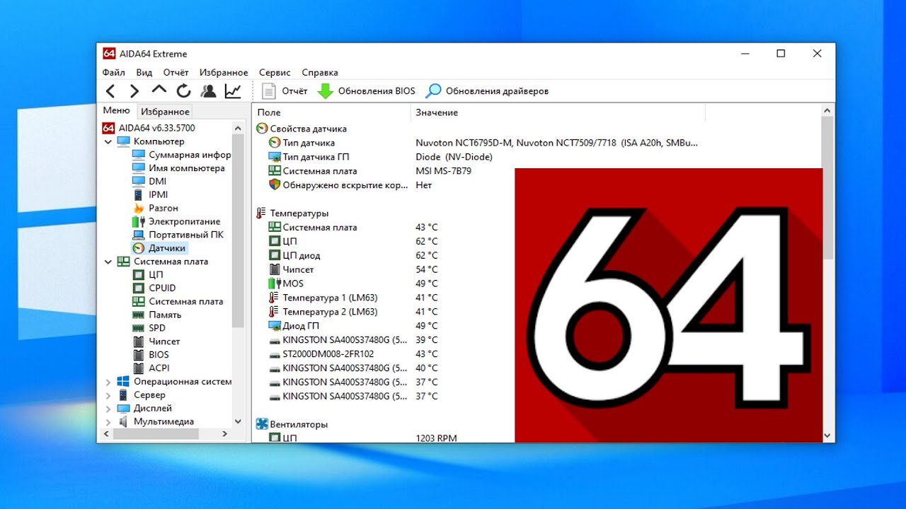Go up one level with up arrow

coord(159,90)
